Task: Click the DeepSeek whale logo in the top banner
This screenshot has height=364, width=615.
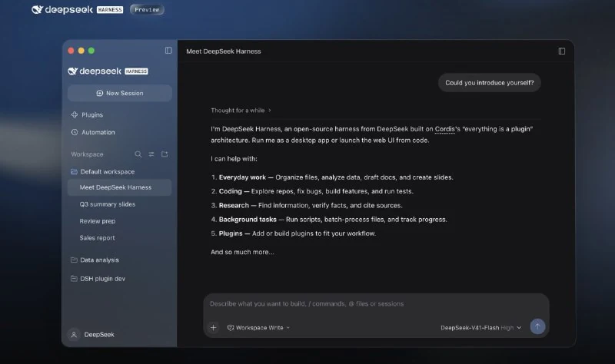Action: click(x=37, y=9)
